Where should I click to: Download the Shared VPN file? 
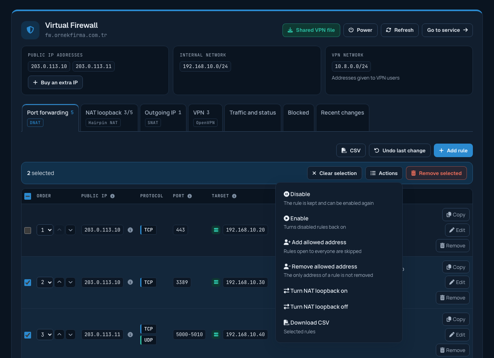[x=311, y=30]
